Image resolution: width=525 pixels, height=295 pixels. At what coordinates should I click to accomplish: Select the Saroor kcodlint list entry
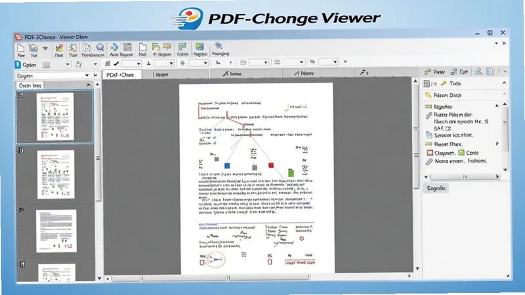pos(449,135)
